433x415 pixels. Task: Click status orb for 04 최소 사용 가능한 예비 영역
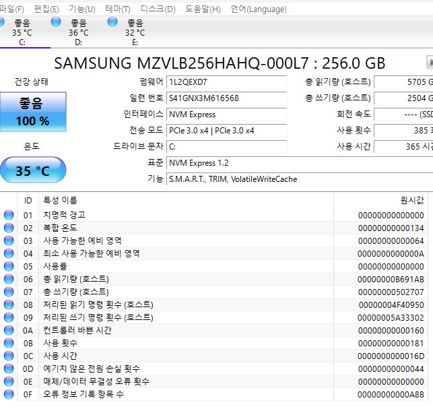point(9,253)
